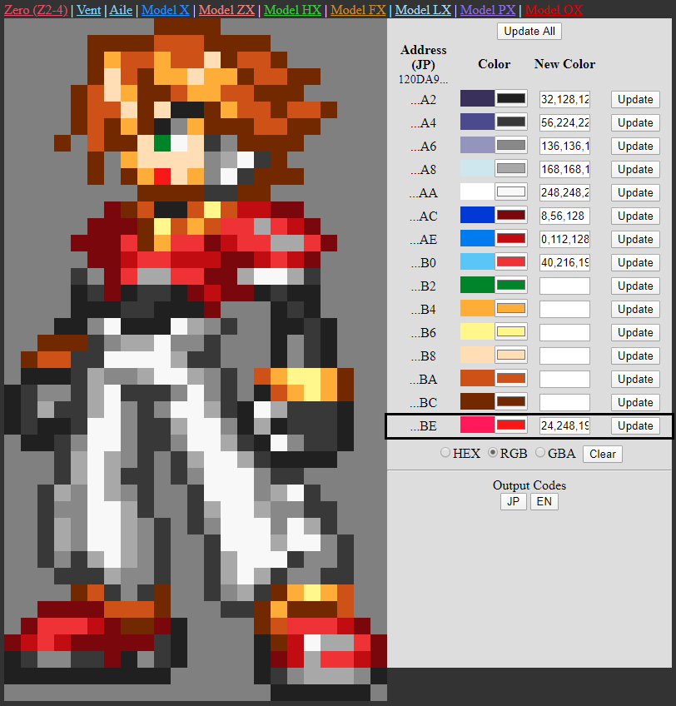Screen dimensions: 676x706
Task: Update color for address A8
Action: [635, 170]
